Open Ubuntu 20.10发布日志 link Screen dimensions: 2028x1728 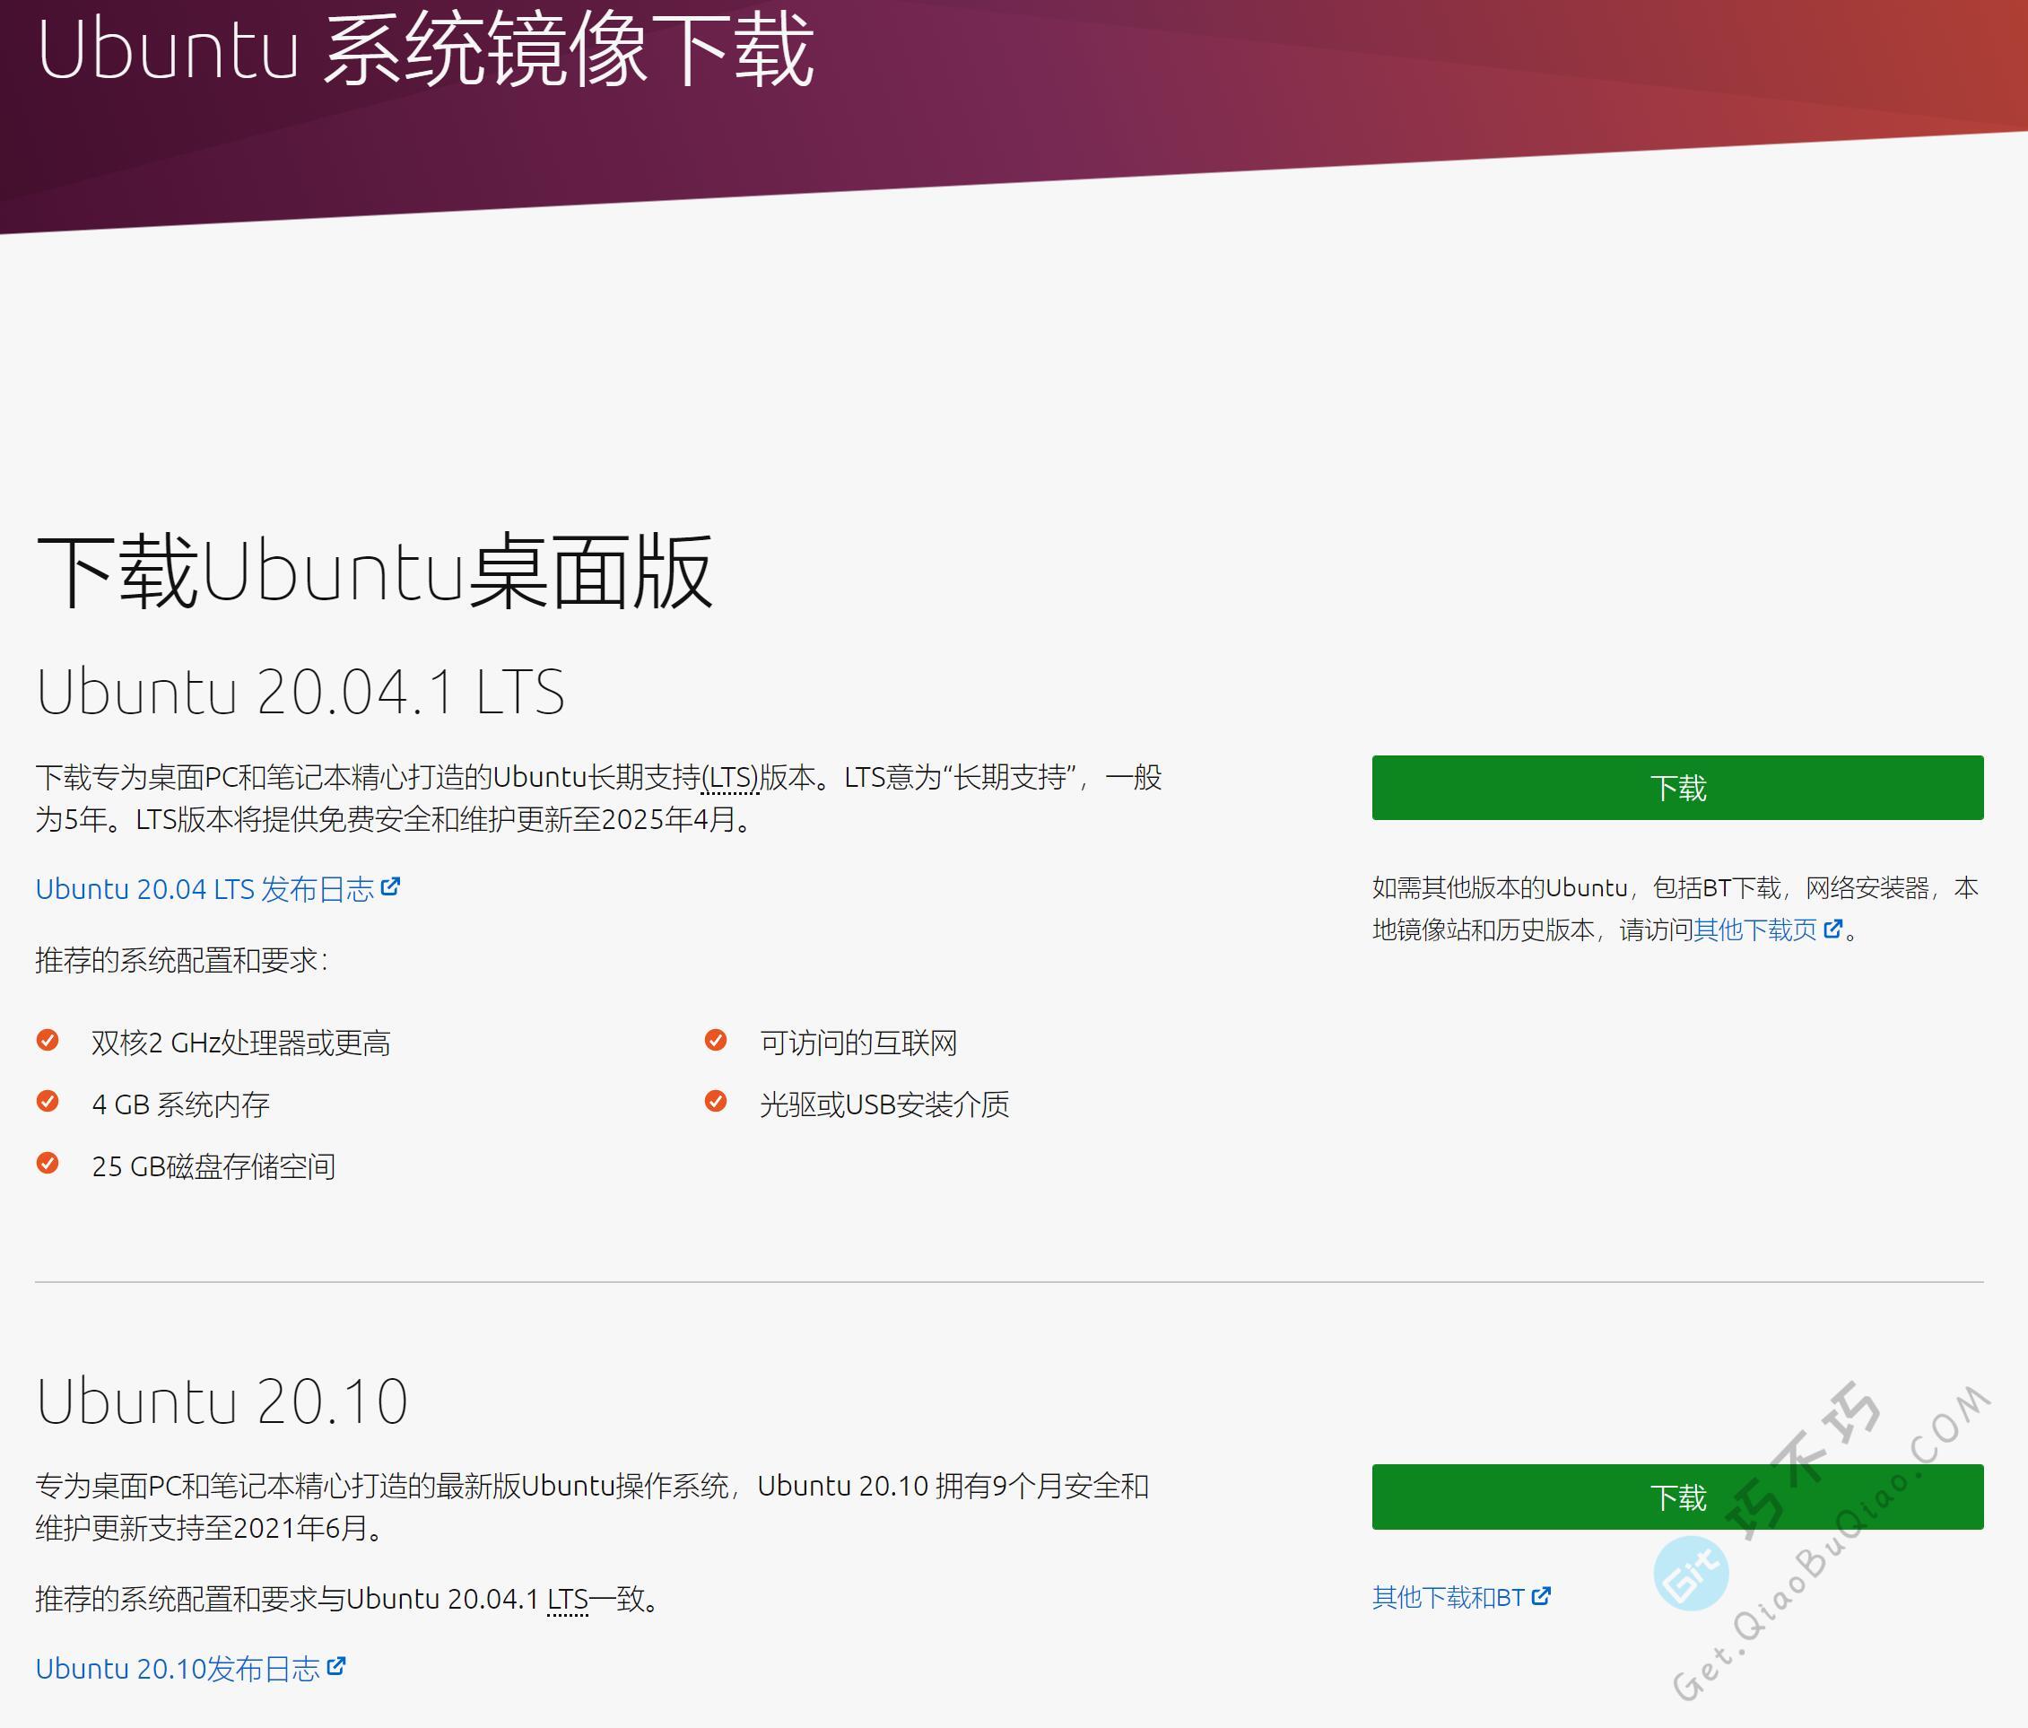[178, 1667]
